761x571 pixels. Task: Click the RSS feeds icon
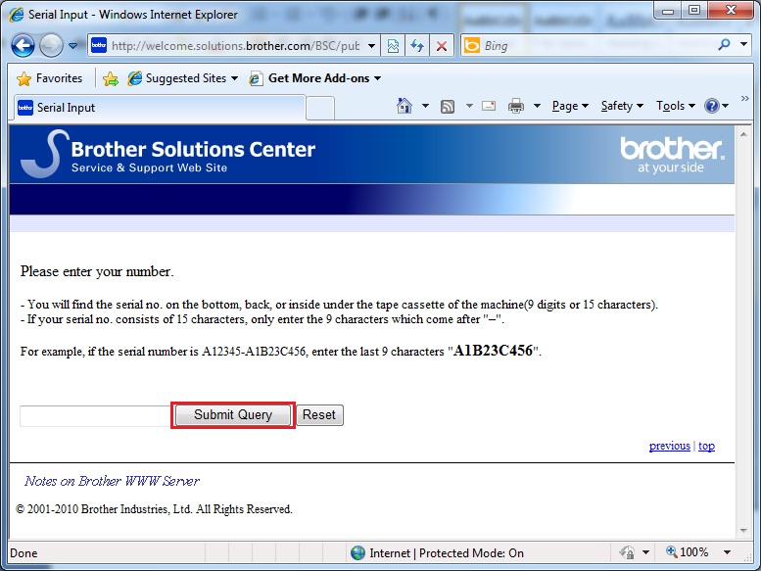pos(448,106)
